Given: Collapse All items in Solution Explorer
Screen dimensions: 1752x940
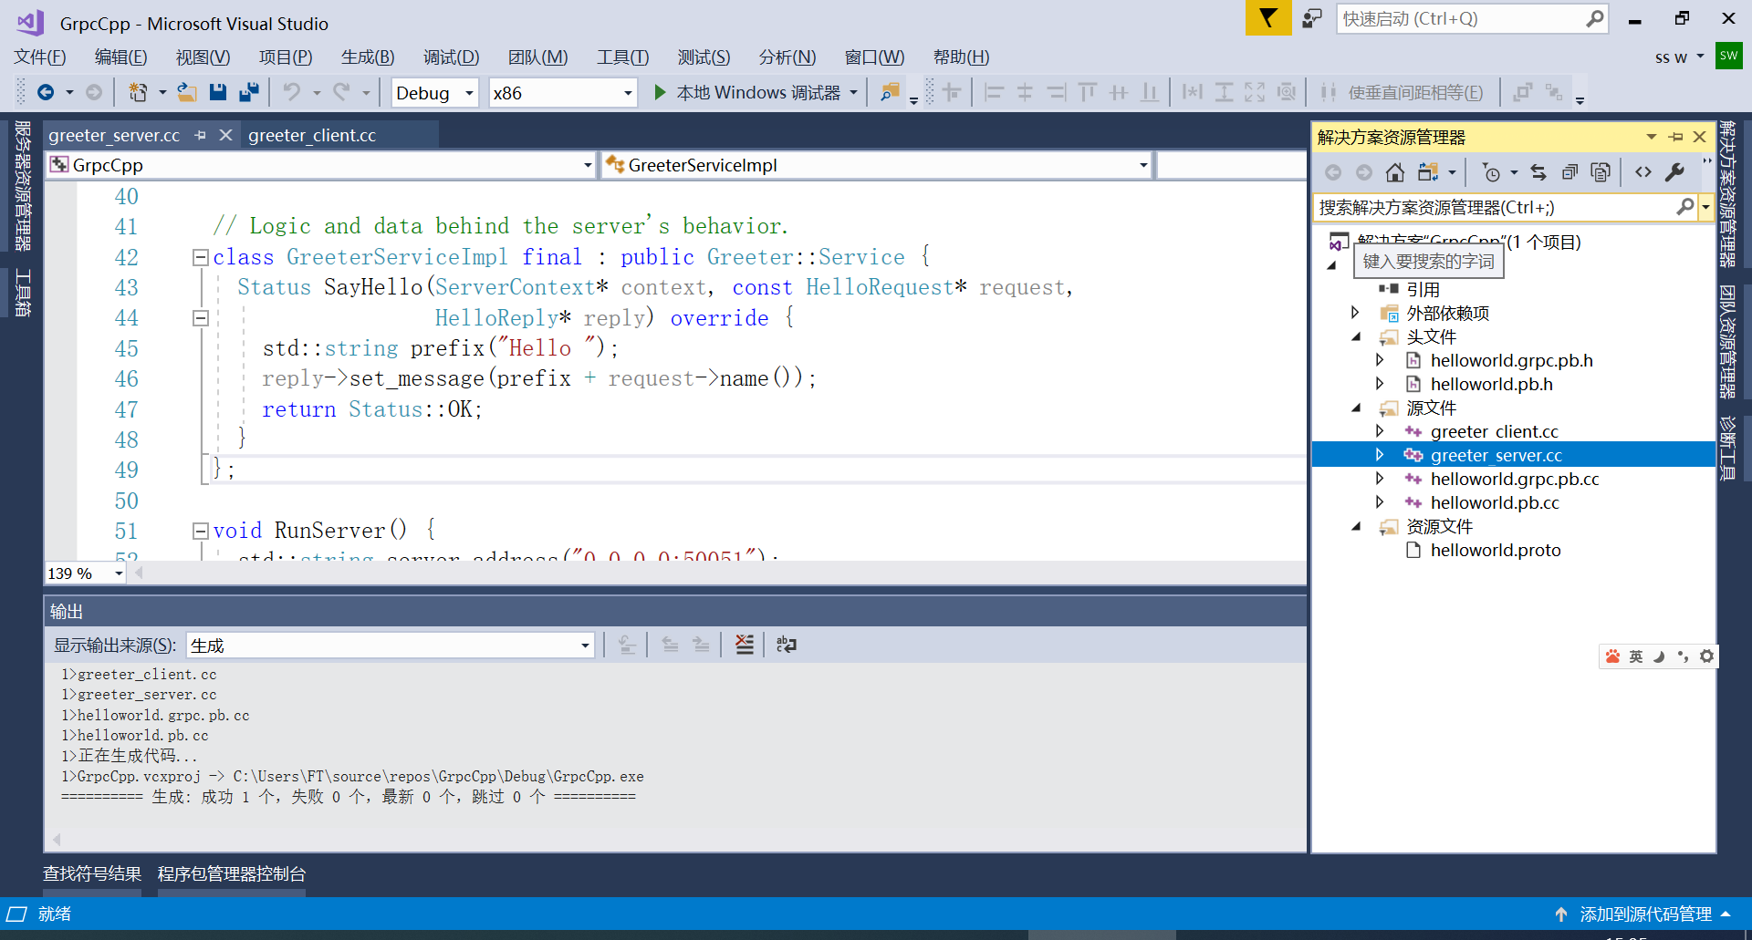Looking at the screenshot, I should (x=1570, y=171).
